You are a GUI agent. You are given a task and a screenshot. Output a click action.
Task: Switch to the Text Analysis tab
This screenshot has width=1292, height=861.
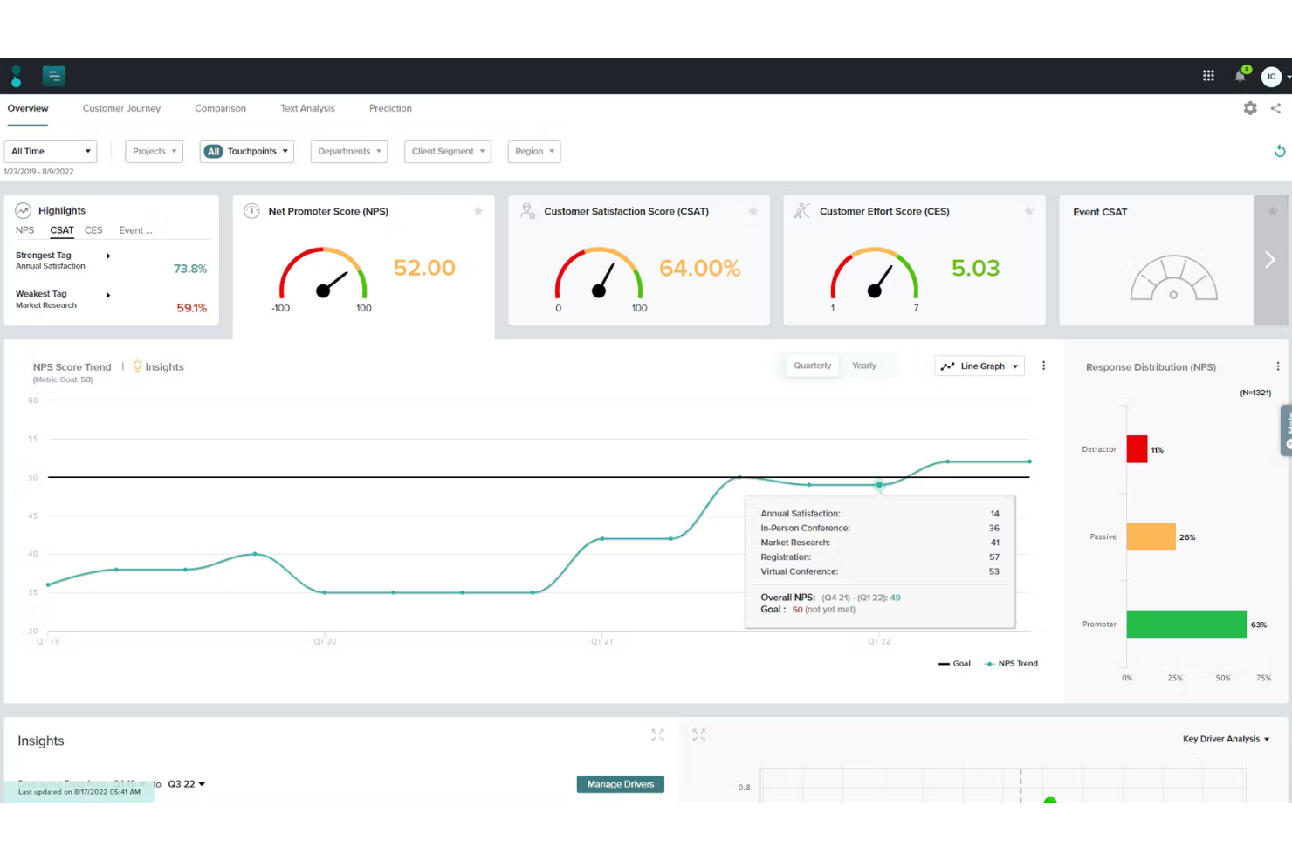tap(307, 107)
